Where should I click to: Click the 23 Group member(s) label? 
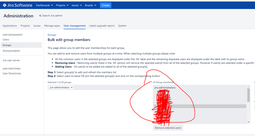(163, 82)
